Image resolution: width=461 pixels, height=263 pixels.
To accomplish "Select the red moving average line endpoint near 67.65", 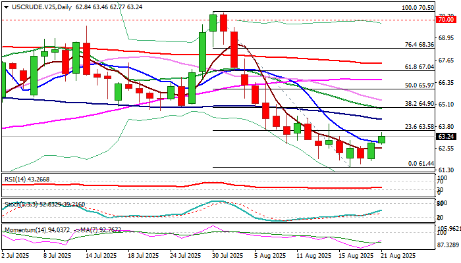I will (381, 63).
